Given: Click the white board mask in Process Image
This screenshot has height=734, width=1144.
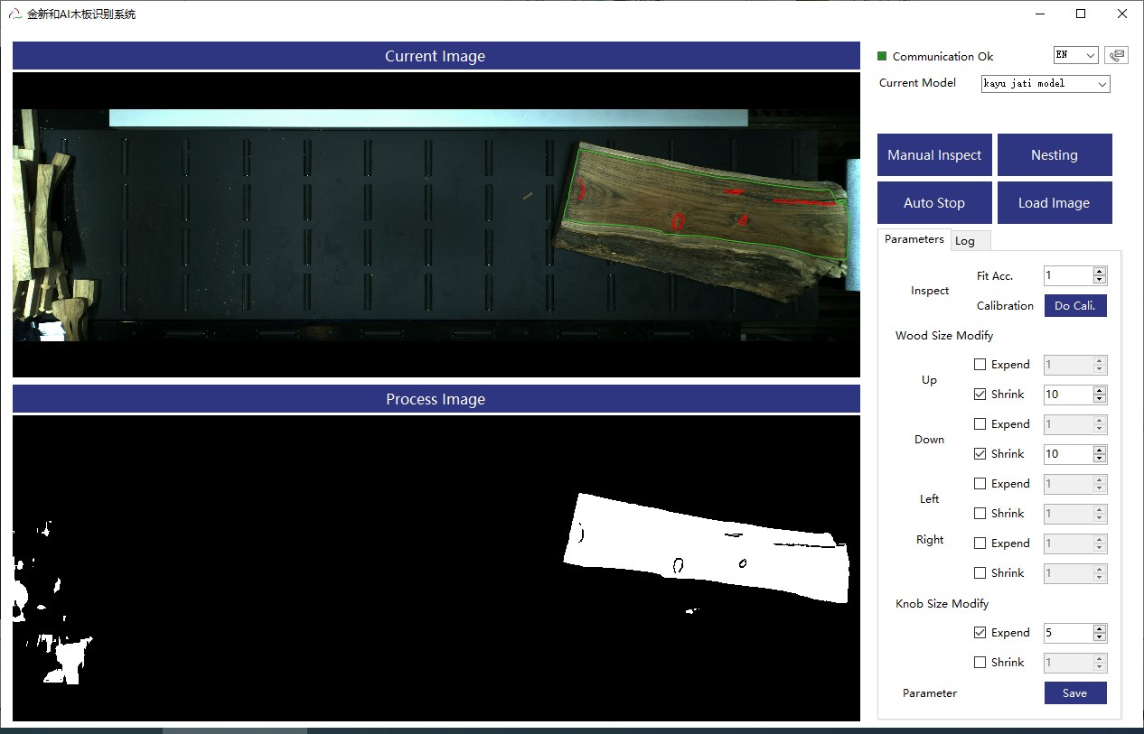Looking at the screenshot, I should [707, 548].
